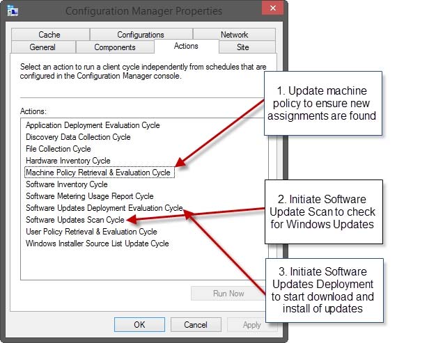This screenshot has width=436, height=343.
Task: Choose Discovery Data Collection Cycle action
Action: click(x=78, y=137)
